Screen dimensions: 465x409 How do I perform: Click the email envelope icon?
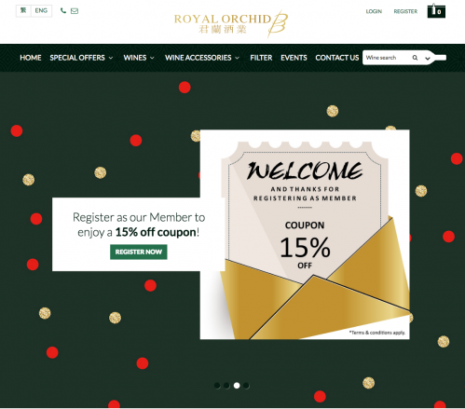(x=75, y=11)
